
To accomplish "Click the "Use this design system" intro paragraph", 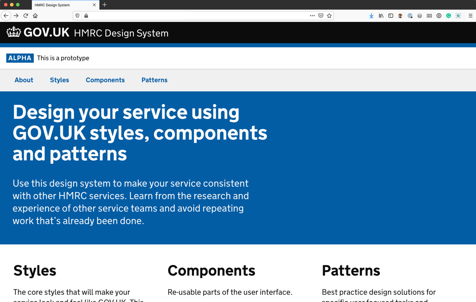I will [131, 202].
